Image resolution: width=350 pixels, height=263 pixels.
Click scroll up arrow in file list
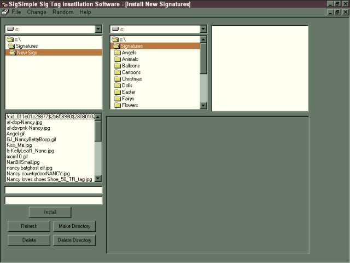tap(98, 117)
